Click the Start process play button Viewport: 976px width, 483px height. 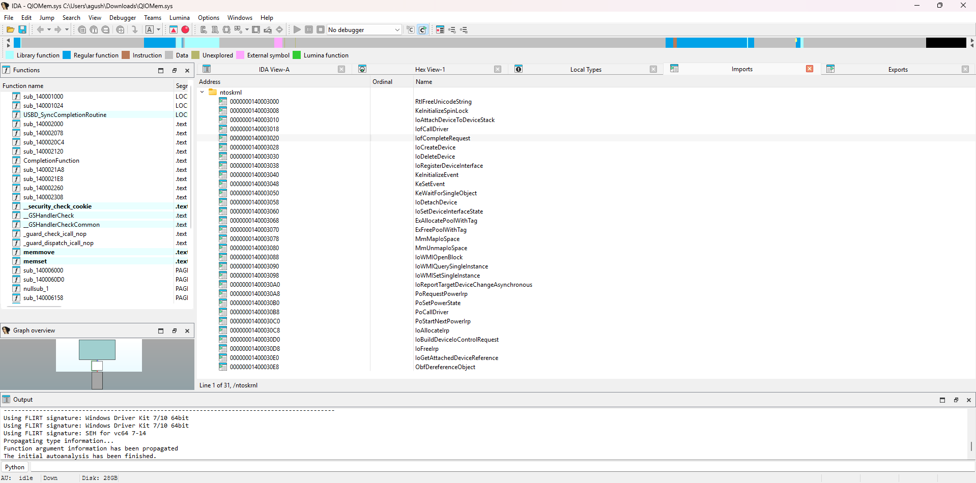pyautogui.click(x=297, y=30)
